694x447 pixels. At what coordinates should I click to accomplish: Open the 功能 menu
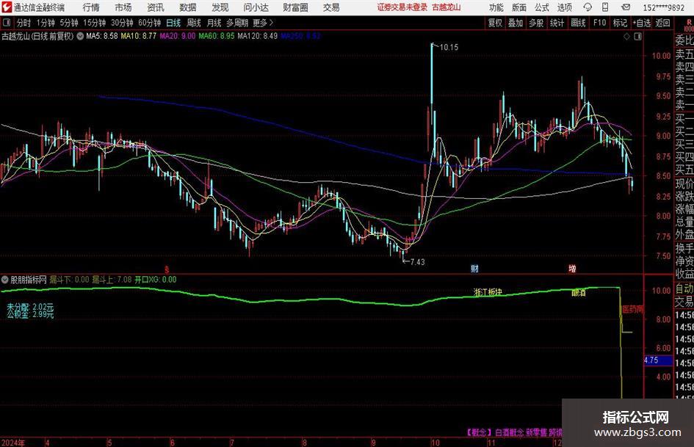[496, 7]
